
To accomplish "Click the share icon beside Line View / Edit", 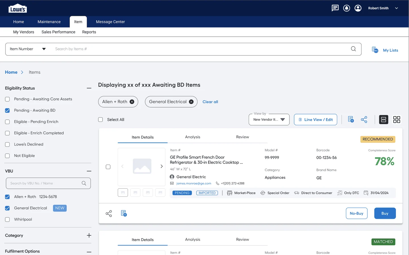I will (x=364, y=120).
